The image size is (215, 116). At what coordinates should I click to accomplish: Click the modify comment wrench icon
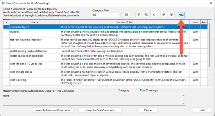pos(146,15)
